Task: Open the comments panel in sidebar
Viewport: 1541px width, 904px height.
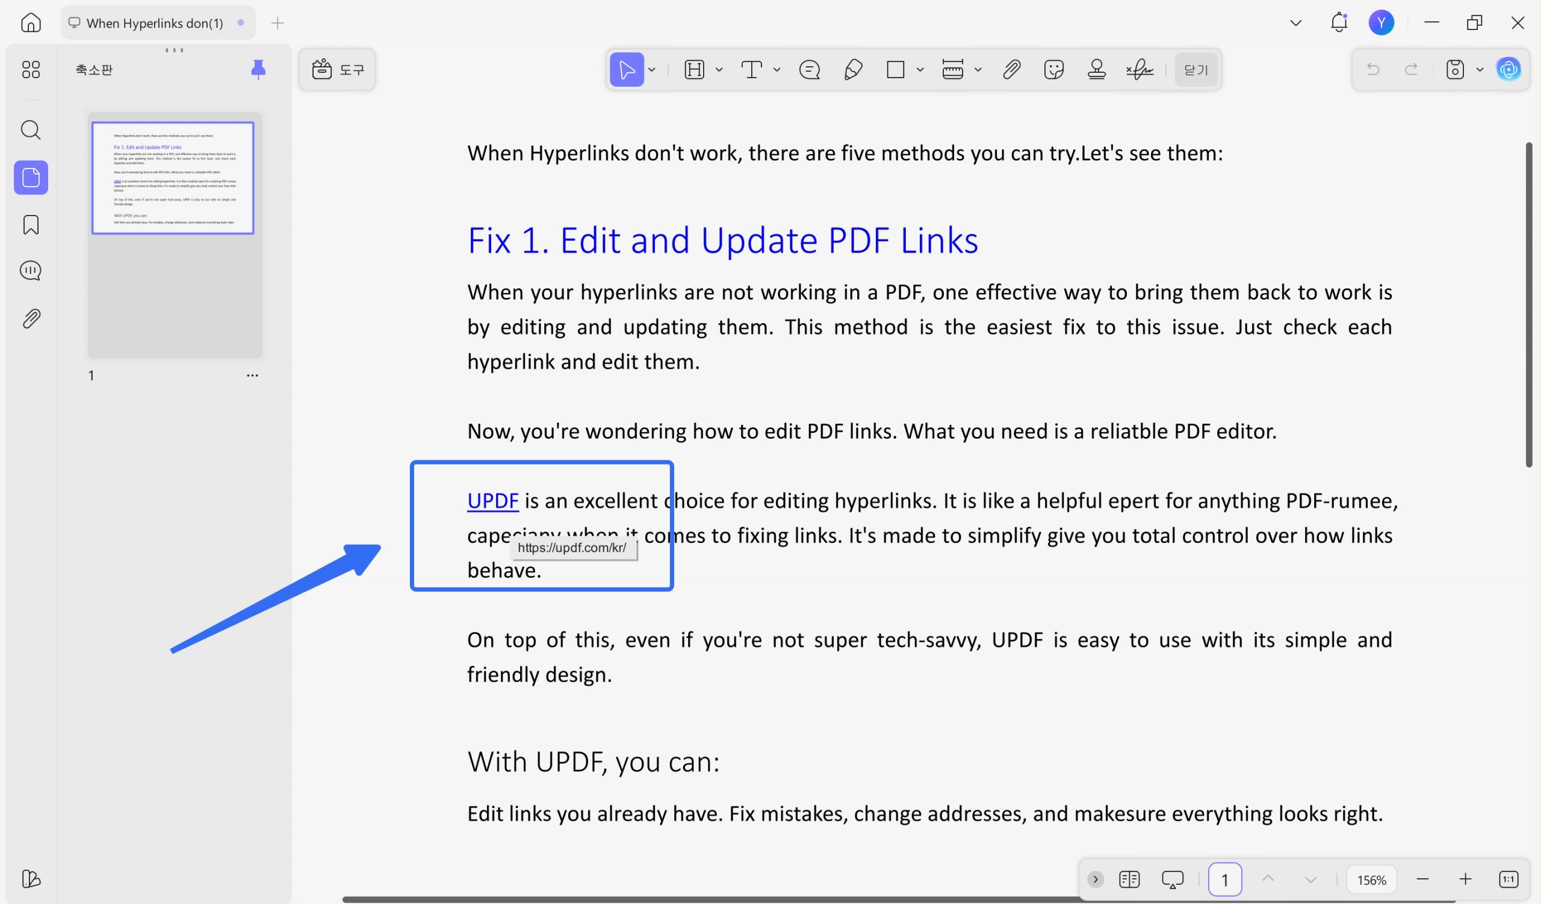Action: click(x=31, y=271)
